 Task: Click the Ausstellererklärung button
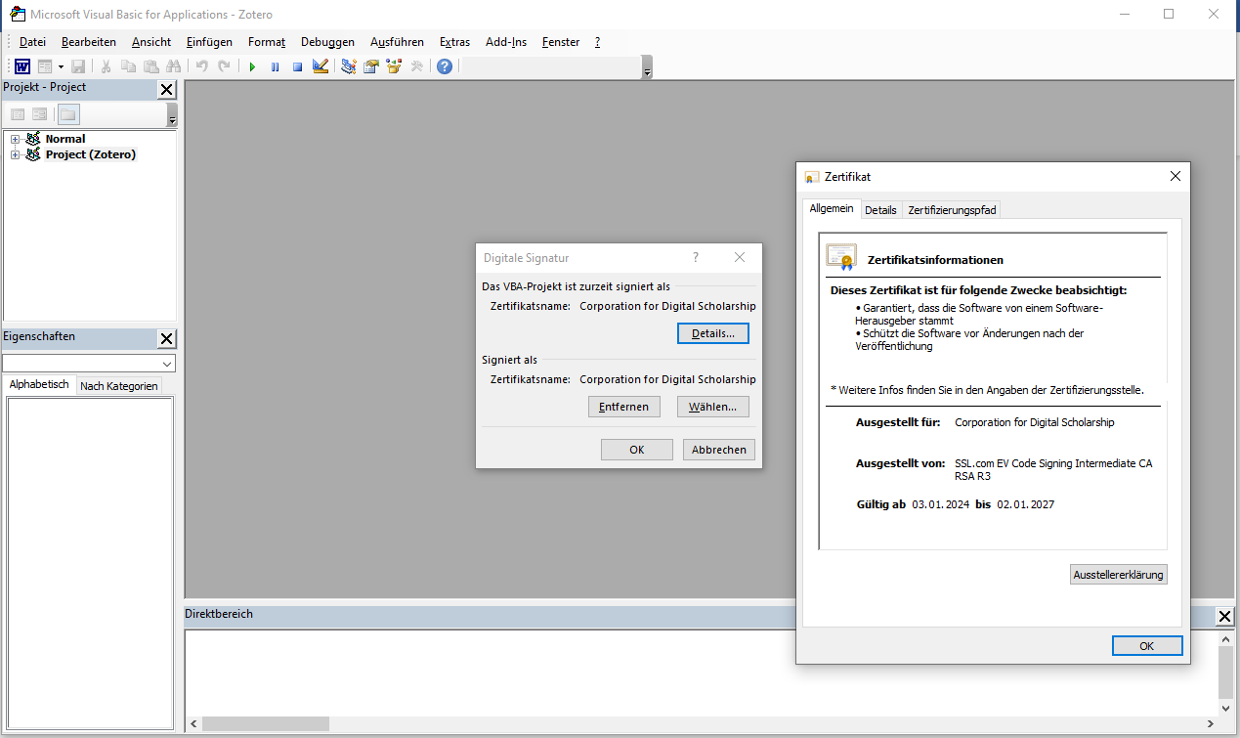[x=1119, y=575]
